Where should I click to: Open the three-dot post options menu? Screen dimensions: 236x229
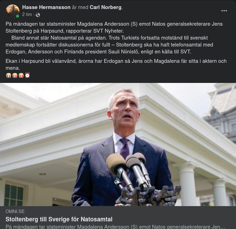coord(224,11)
